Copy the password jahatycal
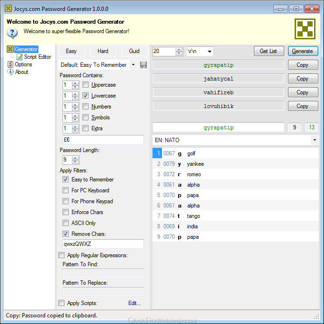This screenshot has height=324, width=324. pos(303,79)
